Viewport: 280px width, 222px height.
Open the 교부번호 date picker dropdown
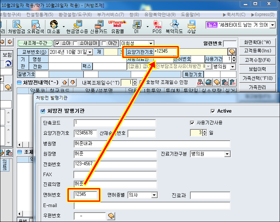(x=90, y=52)
